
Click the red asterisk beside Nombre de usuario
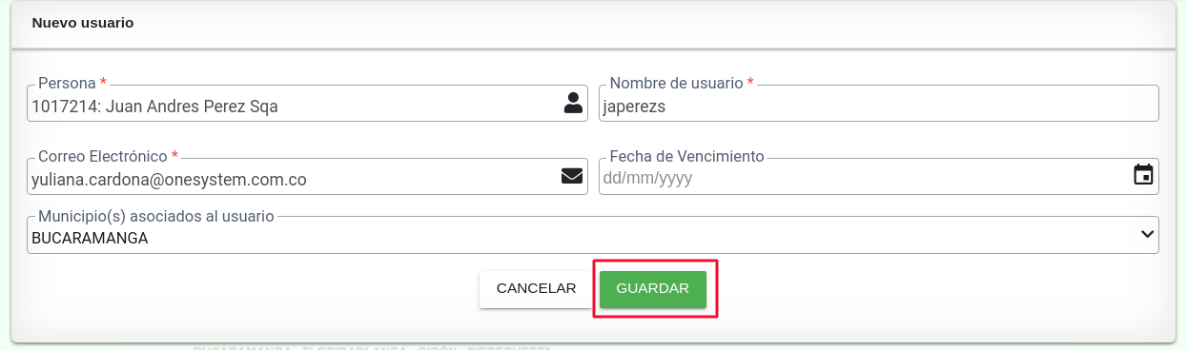pos(750,83)
